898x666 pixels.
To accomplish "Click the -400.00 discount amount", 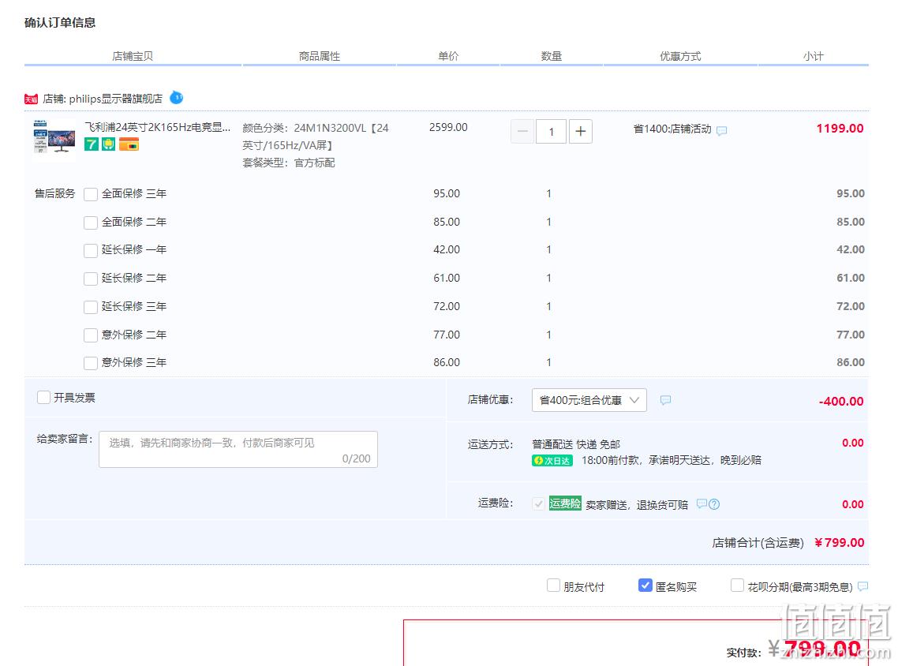I will click(x=841, y=401).
